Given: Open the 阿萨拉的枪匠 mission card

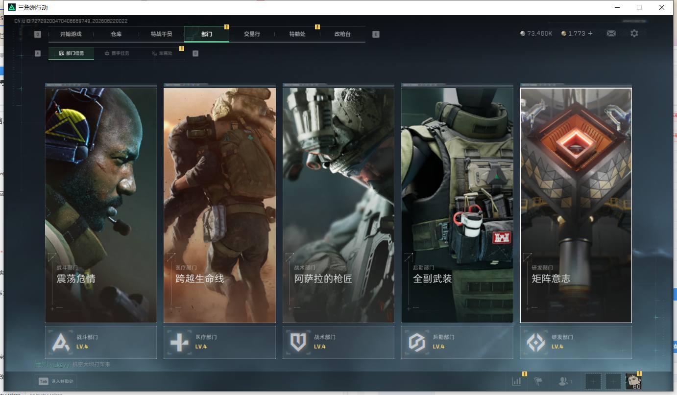Looking at the screenshot, I should [x=338, y=205].
